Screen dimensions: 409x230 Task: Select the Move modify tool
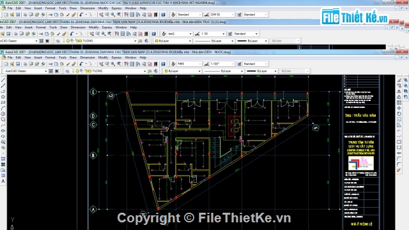399,108
